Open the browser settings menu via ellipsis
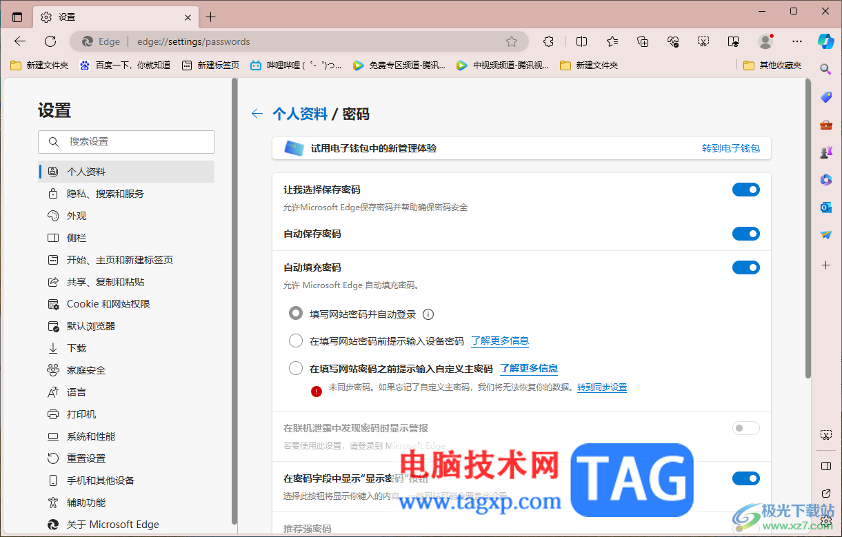This screenshot has height=537, width=842. pyautogui.click(x=796, y=41)
